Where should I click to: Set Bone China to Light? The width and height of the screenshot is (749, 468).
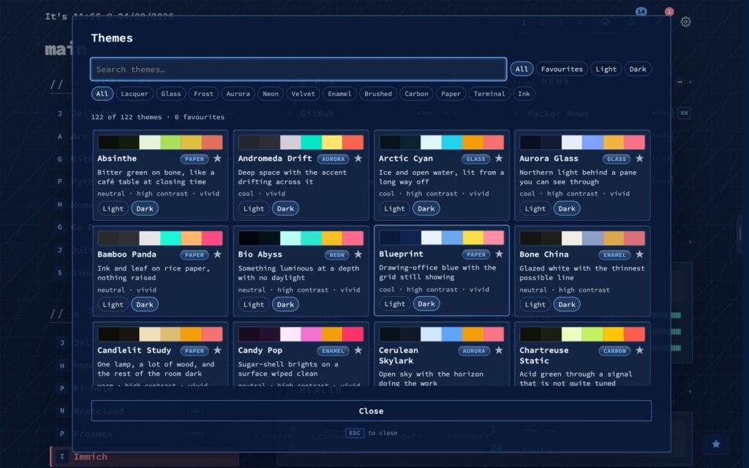pos(535,305)
